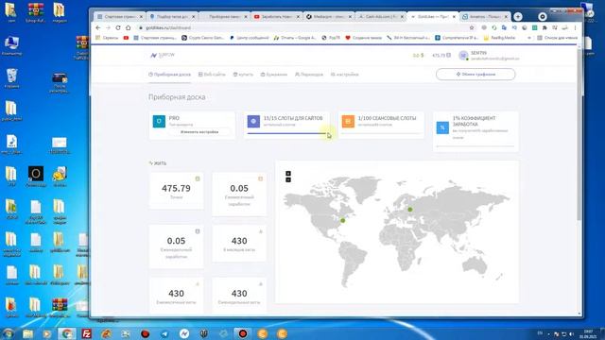Screen dimensions: 605x340
Task: Open the Chrome three-dot menu
Action: coord(575,27)
